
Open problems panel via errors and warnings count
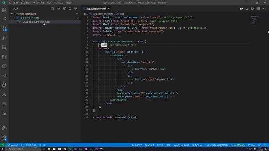pyautogui.click(x=31, y=145)
